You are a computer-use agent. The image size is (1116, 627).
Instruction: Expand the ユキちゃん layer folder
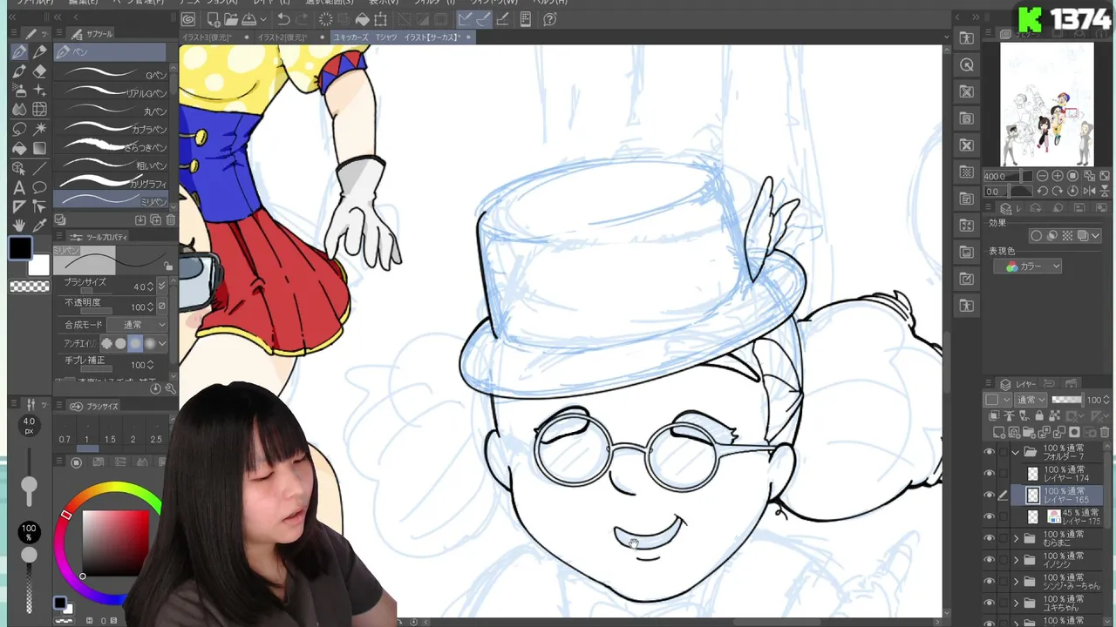pos(1016,603)
